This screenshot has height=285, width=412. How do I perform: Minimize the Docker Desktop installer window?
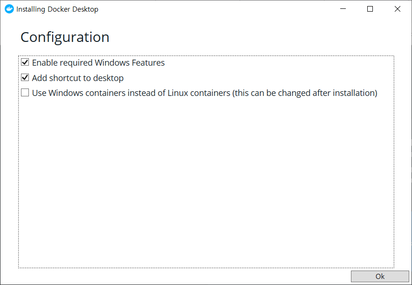[x=343, y=9]
